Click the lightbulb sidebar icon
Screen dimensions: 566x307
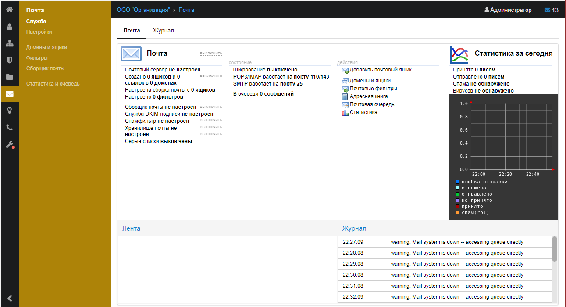9,111
